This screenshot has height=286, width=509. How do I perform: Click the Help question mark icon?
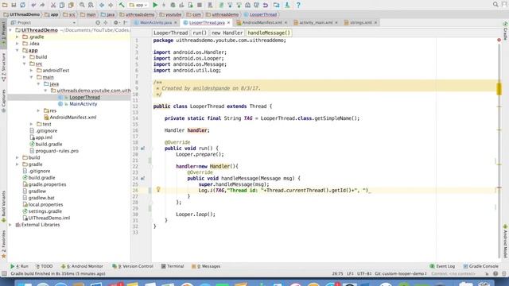coord(298,5)
